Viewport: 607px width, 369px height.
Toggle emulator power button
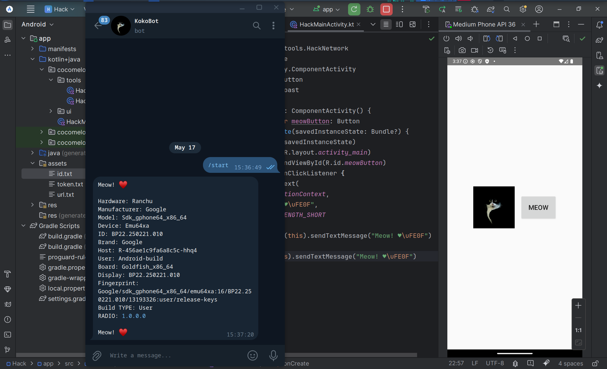coord(446,38)
